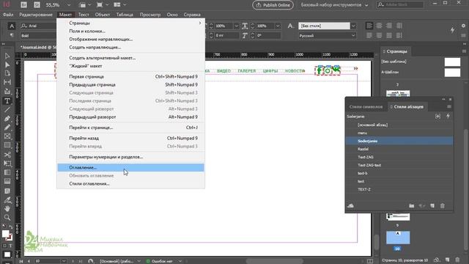Click the fill color swatch in toolbox
Screen dimensions: 469x264
[x=5, y=234]
